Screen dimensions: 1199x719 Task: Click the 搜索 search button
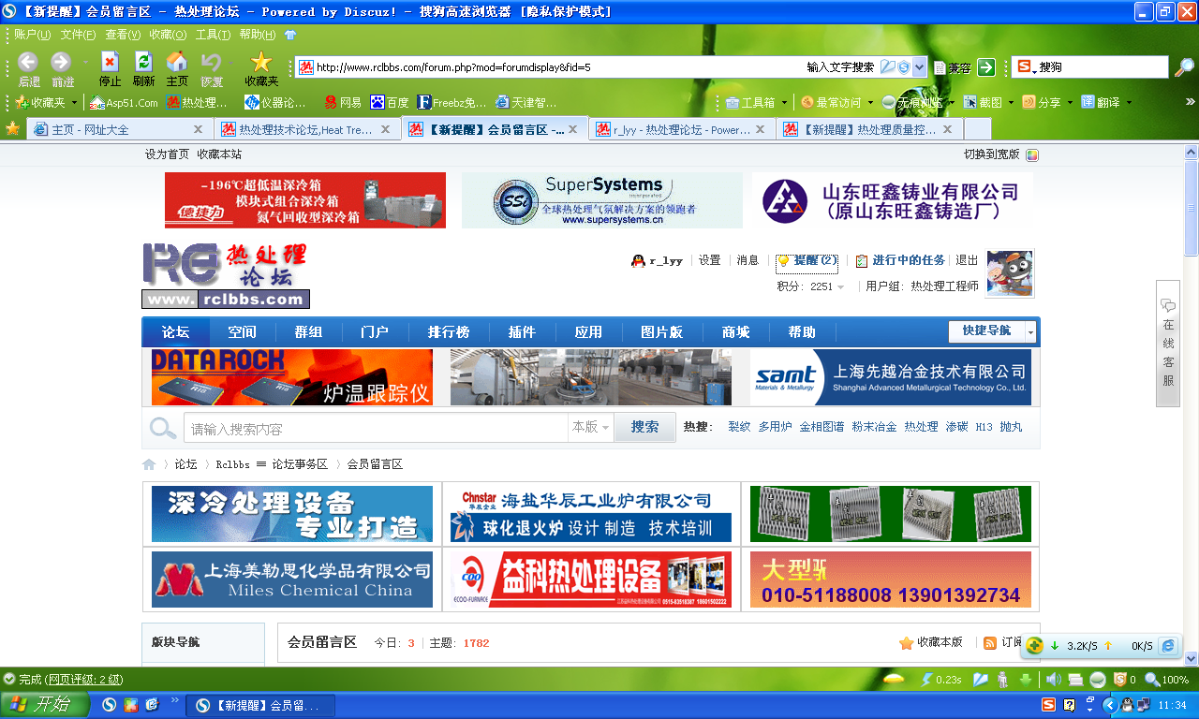click(x=644, y=427)
